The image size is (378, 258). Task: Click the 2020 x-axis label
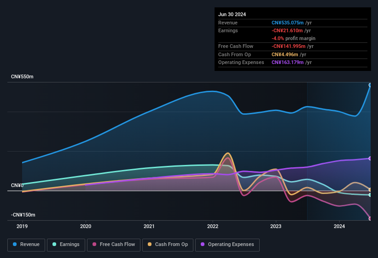point(86,226)
